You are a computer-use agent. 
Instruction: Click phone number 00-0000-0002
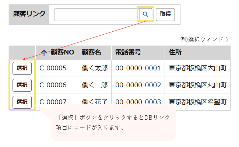138,85
